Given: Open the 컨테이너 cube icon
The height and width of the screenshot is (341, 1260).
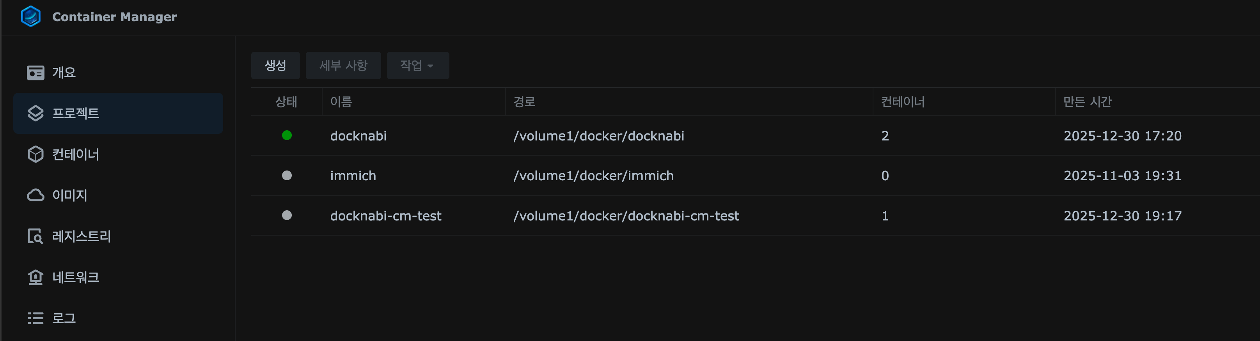Looking at the screenshot, I should pyautogui.click(x=35, y=155).
